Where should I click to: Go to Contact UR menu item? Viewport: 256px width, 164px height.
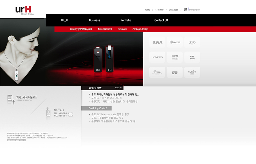[161, 20]
